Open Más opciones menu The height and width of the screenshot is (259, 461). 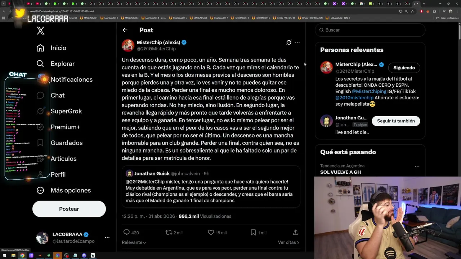coord(63,190)
